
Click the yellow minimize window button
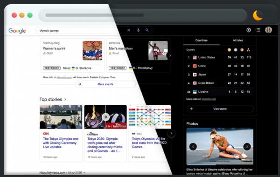coord(22,15)
